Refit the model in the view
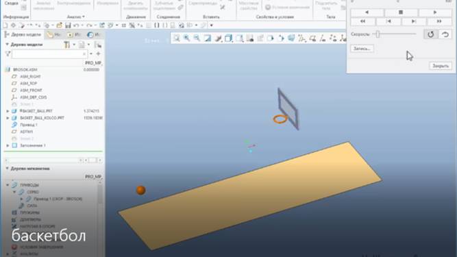This screenshot has width=457, height=257. (177, 38)
